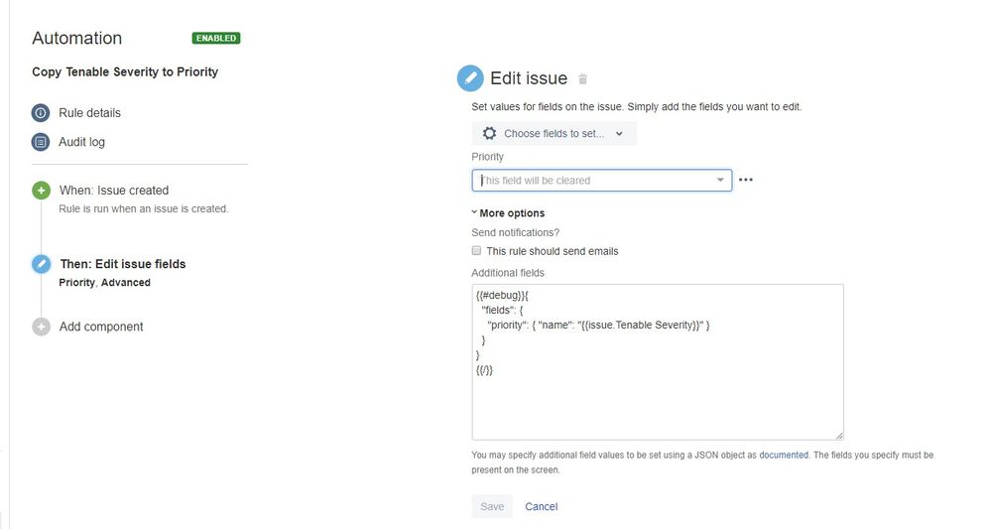Open the Choose fields to set dropdown

[x=554, y=133]
